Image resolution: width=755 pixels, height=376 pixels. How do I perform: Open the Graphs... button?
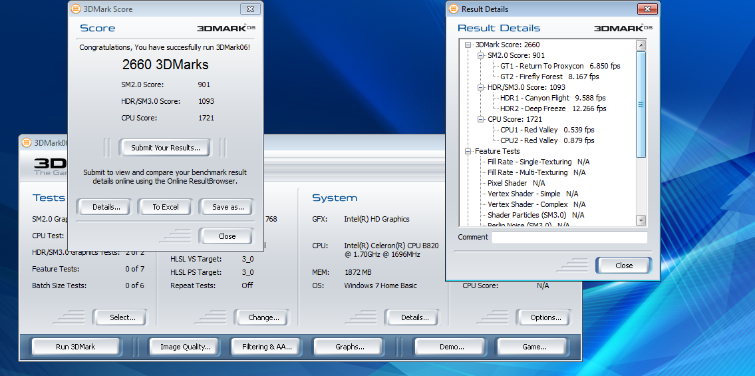tap(350, 347)
